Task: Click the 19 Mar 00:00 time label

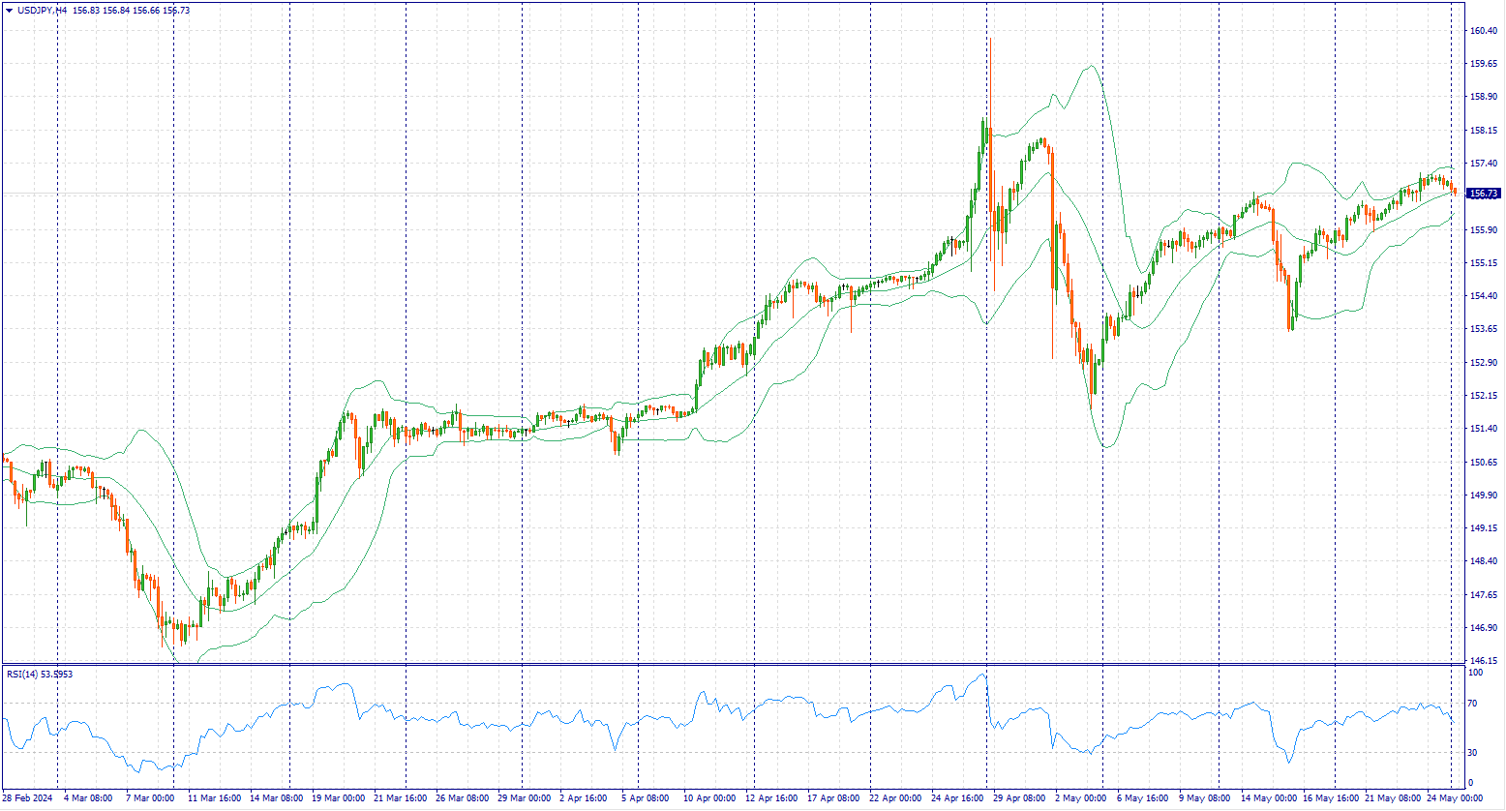Action: (339, 799)
